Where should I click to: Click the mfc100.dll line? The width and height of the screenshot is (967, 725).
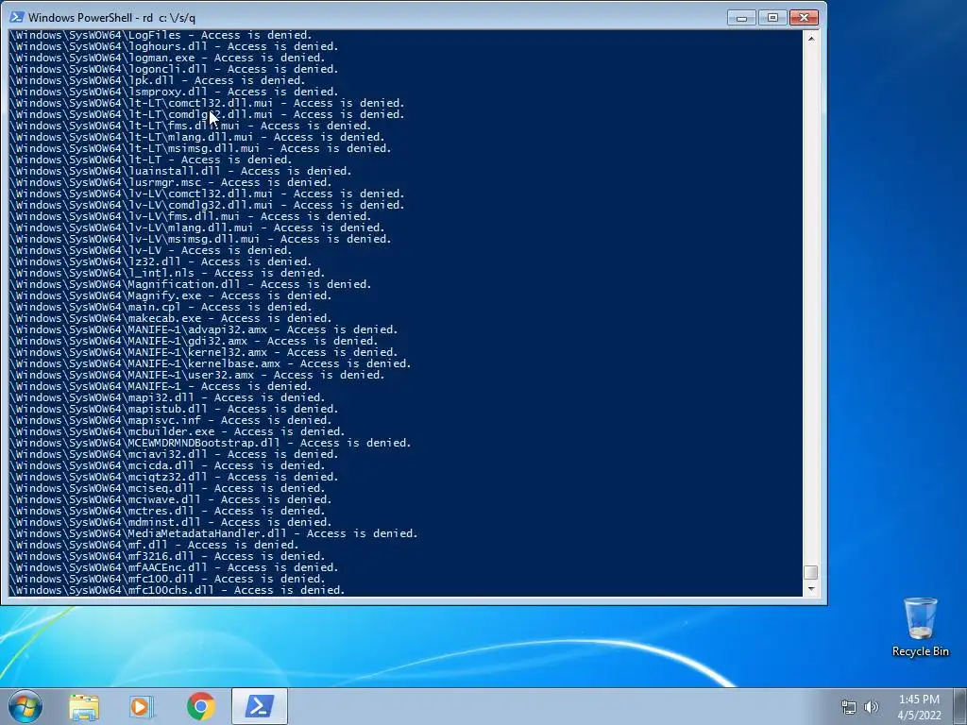coord(168,579)
